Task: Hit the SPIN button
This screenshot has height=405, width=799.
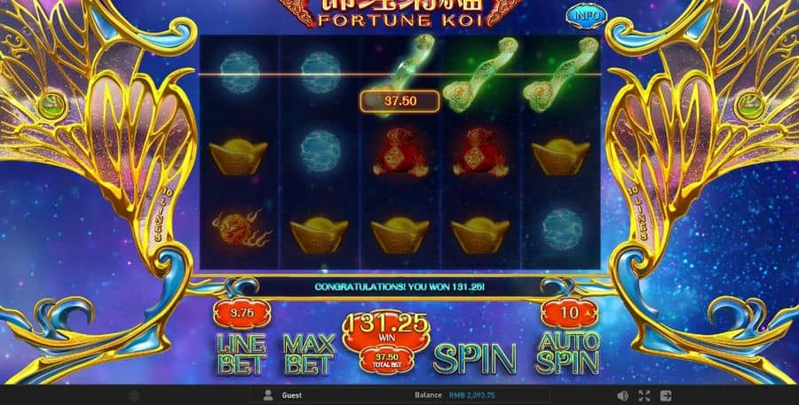Action: click(x=474, y=358)
